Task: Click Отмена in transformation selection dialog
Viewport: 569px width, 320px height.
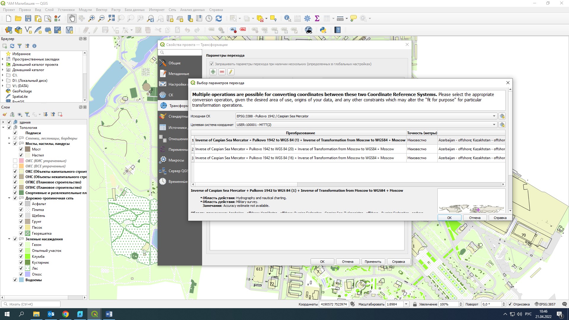Action: click(475, 218)
